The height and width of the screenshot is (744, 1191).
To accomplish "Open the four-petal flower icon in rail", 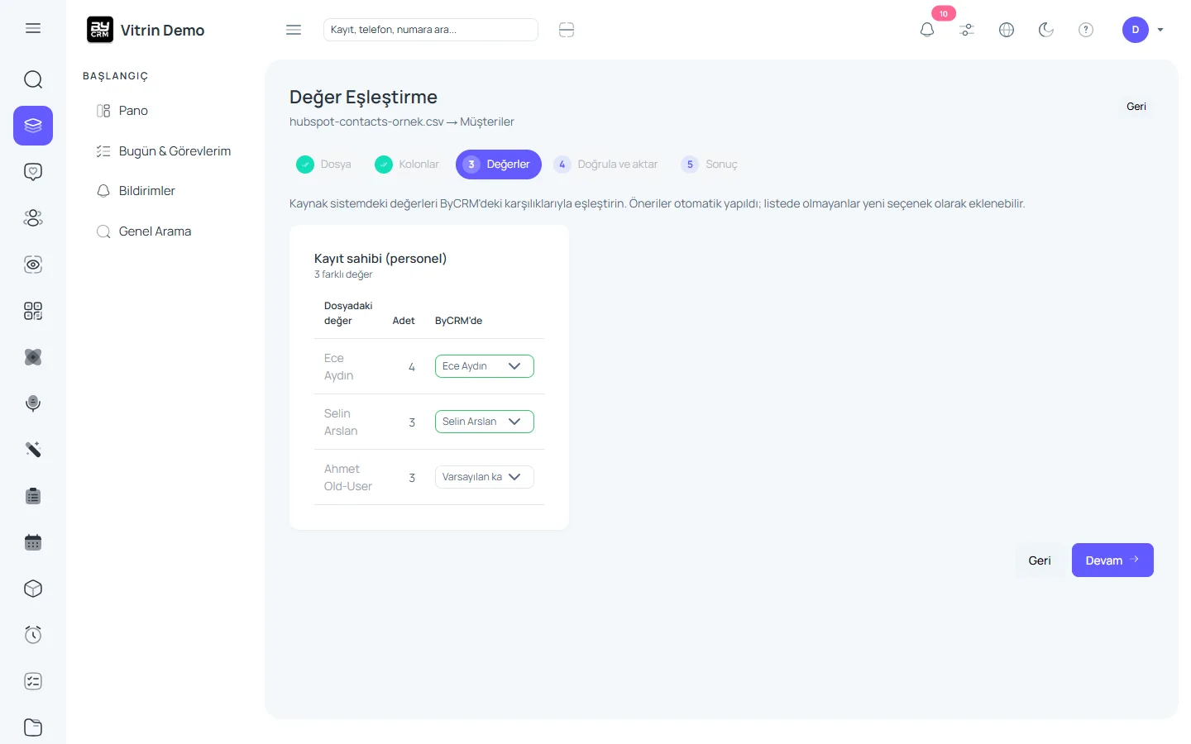I will (33, 357).
